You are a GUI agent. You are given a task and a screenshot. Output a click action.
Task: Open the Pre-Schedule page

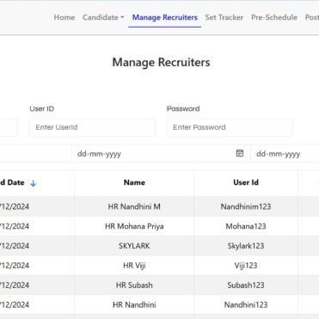tap(274, 17)
